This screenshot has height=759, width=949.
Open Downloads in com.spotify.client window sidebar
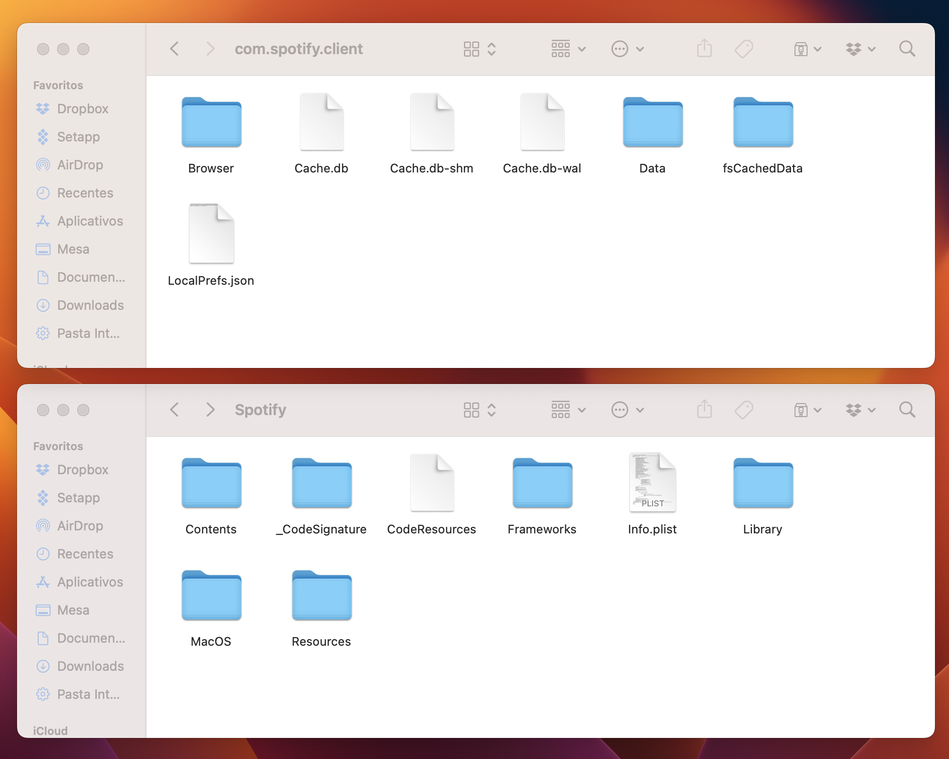[81, 305]
